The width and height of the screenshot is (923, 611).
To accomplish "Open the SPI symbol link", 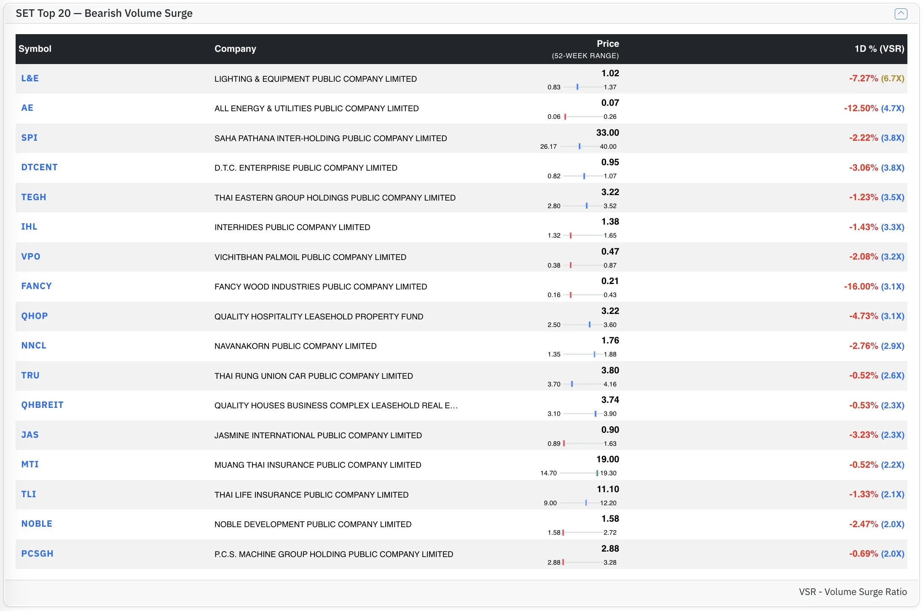I will tap(30, 138).
